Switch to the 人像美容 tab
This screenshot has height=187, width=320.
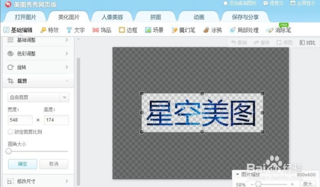(x=112, y=17)
